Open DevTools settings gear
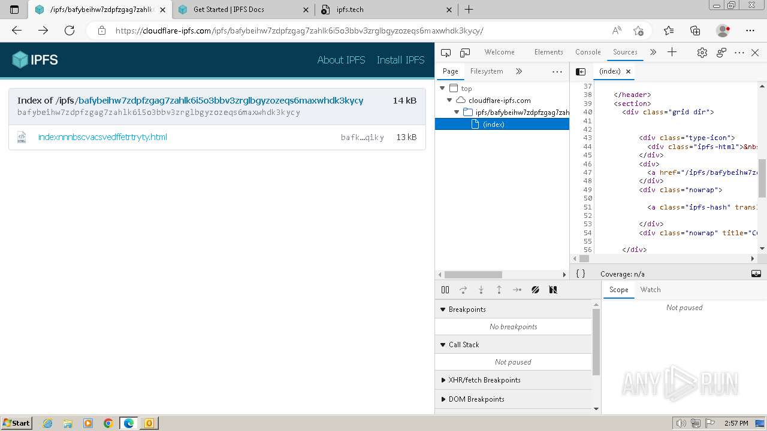 702,53
